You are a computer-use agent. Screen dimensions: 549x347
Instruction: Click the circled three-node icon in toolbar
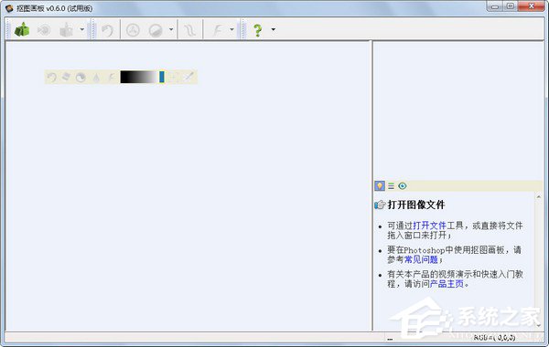pyautogui.click(x=133, y=30)
